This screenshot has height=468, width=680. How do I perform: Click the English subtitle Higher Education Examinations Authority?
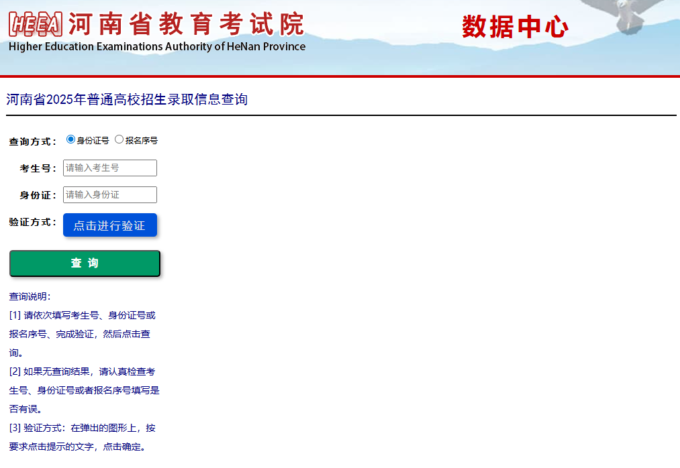point(157,47)
